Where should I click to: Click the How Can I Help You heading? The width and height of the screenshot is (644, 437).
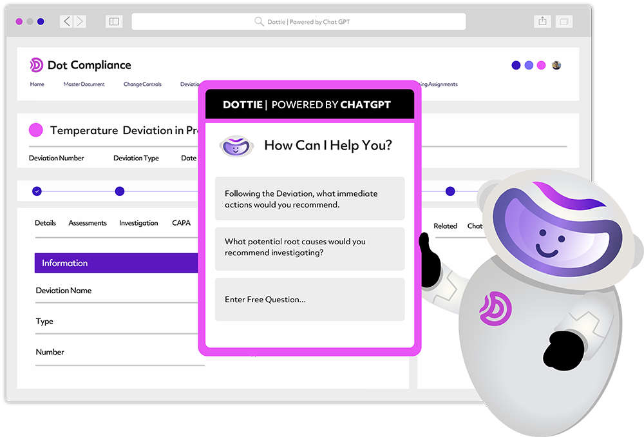[x=328, y=145]
